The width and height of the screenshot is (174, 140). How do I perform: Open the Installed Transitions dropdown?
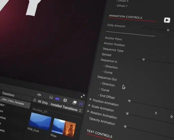click(66, 107)
